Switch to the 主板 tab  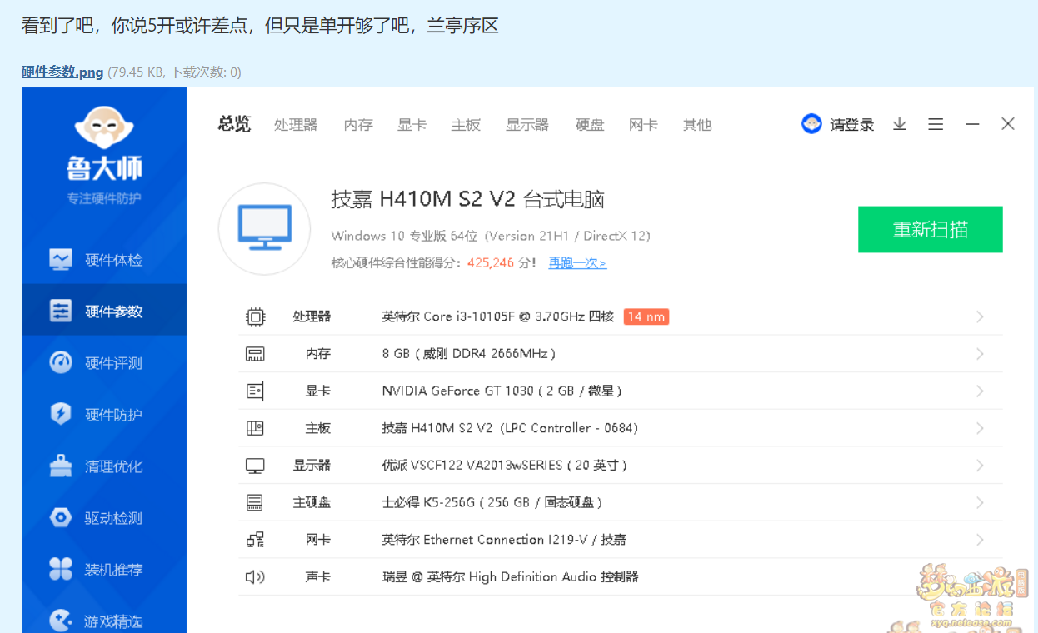(466, 125)
